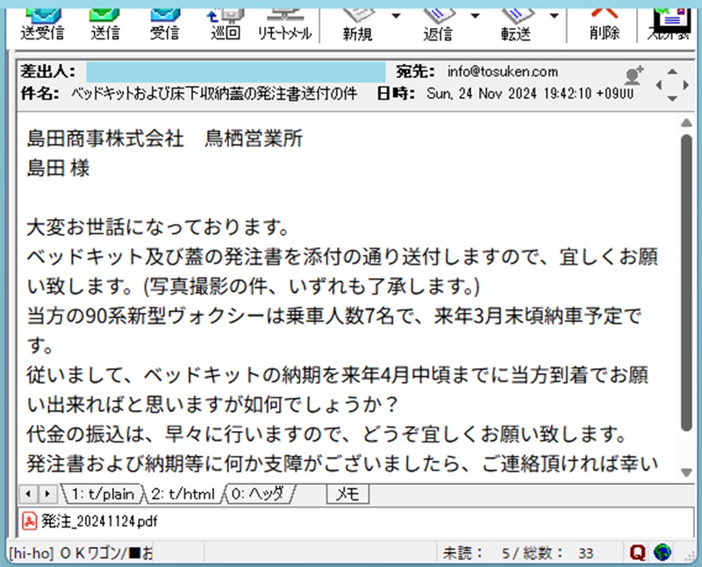Click the add-contact person icon in header
Screen dimensions: 702x567
pyautogui.click(x=633, y=76)
